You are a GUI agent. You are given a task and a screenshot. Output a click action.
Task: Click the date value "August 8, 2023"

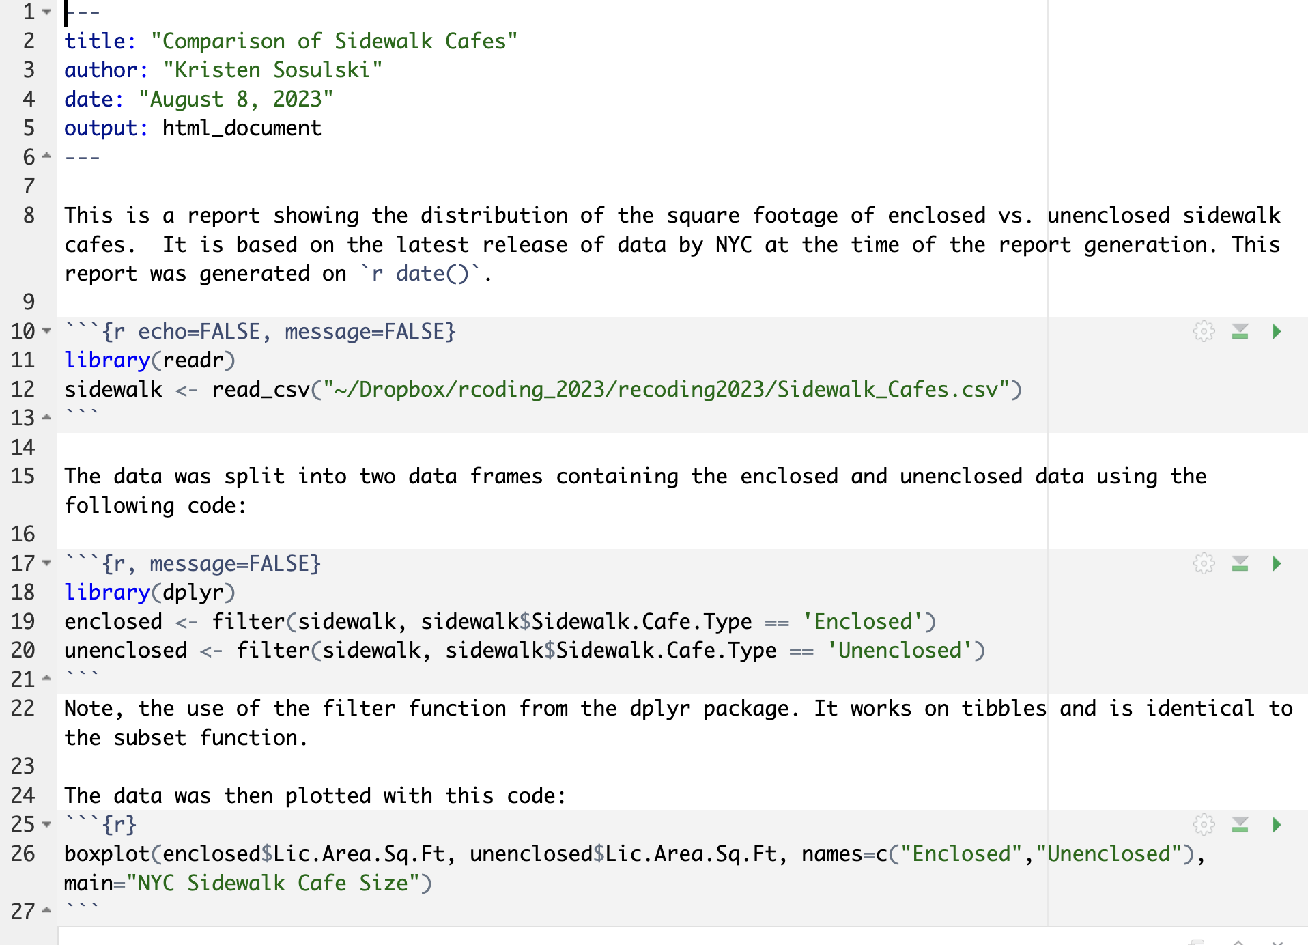click(x=236, y=100)
